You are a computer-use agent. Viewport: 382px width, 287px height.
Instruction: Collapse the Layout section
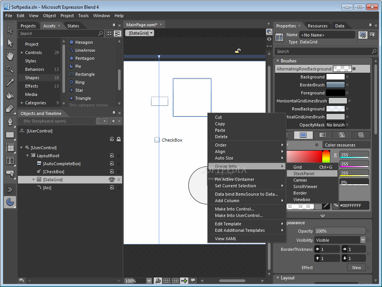(278, 278)
